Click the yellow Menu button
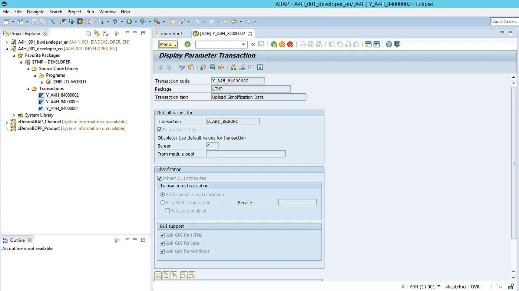Viewport: 519px width, 291px height. click(168, 44)
